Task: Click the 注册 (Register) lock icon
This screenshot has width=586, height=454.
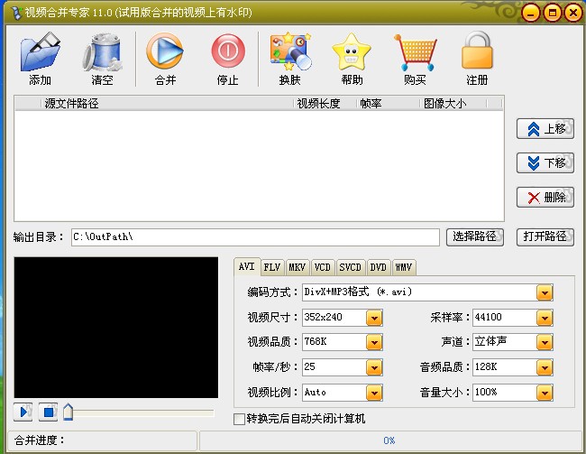Action: (x=478, y=52)
